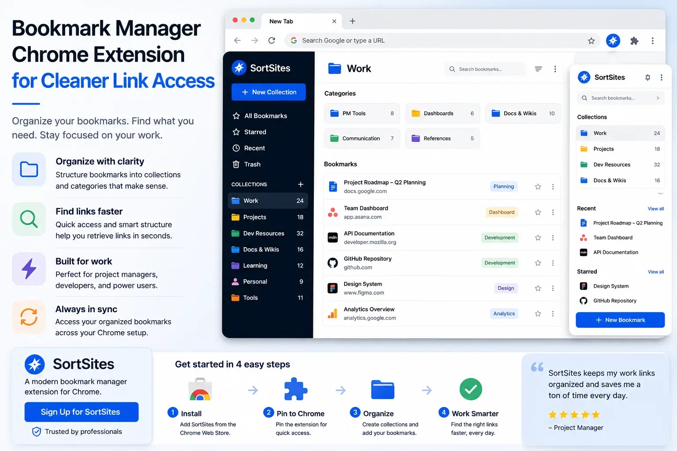Open sort/filter icon beside Work search box
This screenshot has height=451, width=677.
tap(538, 69)
